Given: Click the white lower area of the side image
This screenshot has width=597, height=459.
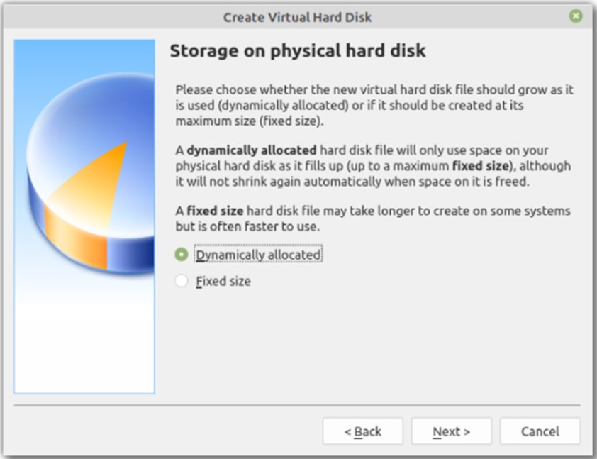Looking at the screenshot, I should click(84, 343).
